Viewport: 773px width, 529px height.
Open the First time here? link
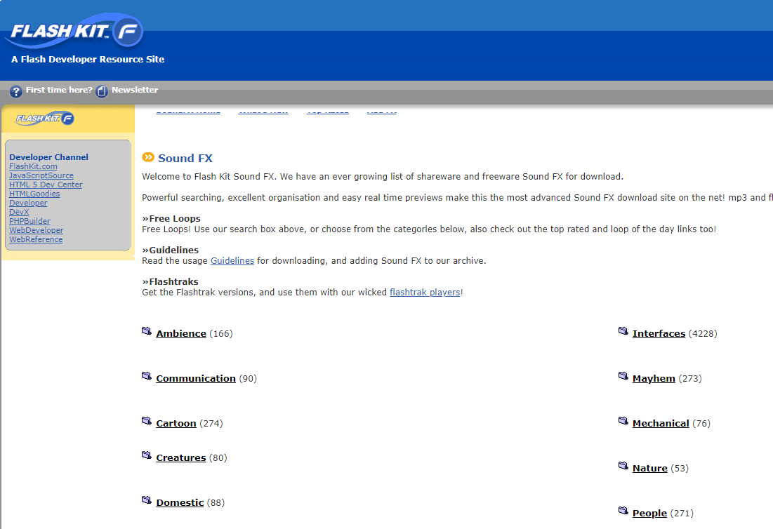[x=59, y=90]
